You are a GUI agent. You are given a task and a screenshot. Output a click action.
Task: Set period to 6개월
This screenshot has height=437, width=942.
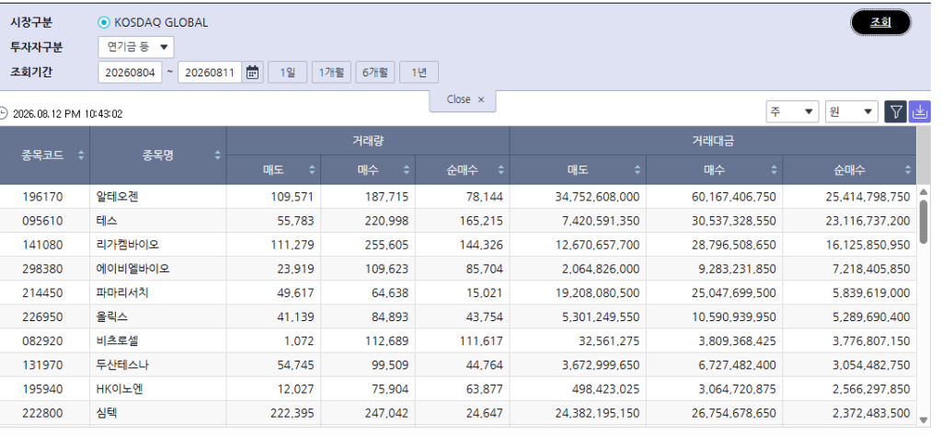375,73
